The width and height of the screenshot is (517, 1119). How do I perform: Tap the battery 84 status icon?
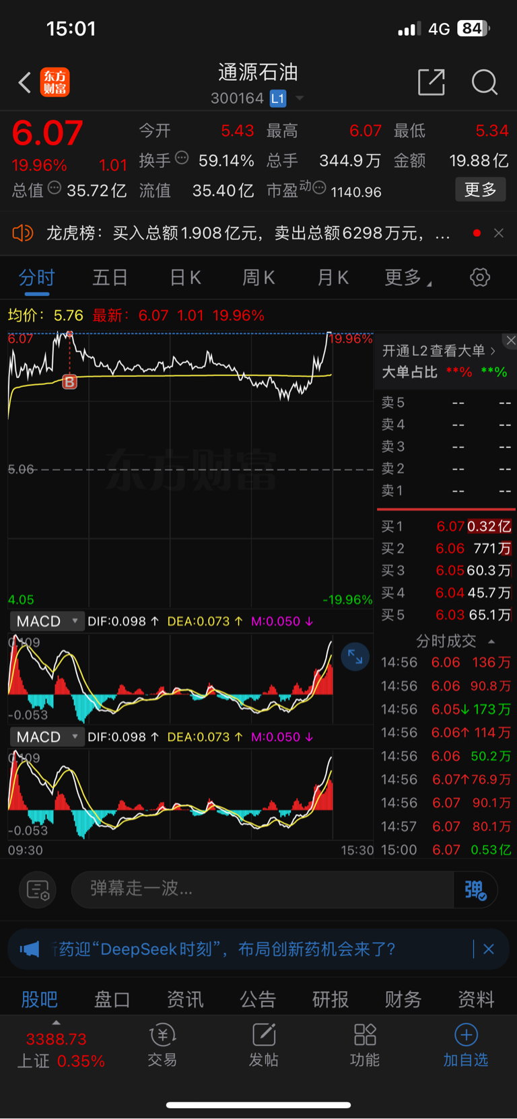pyautogui.click(x=474, y=28)
